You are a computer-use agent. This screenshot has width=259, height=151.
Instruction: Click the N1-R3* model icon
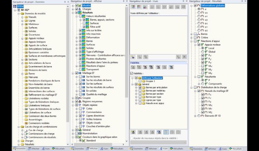click(x=19, y=10)
